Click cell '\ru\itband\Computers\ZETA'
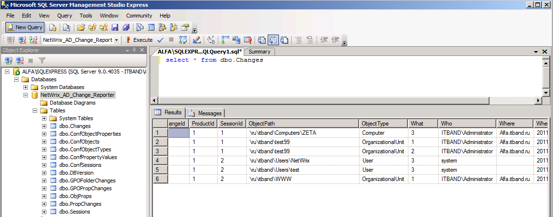553x217 pixels. tap(302, 133)
